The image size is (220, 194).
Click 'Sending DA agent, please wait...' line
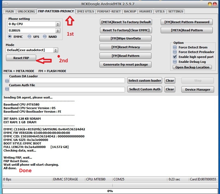coord(28,97)
